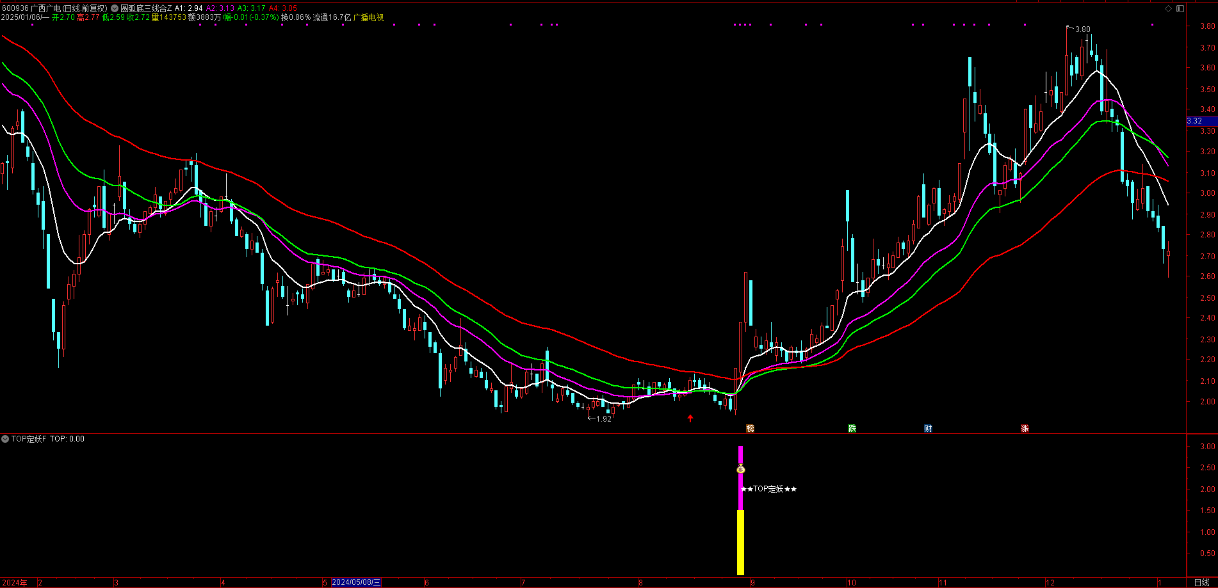Click the green 跌 marker icon
The image size is (1218, 588).
(x=852, y=429)
